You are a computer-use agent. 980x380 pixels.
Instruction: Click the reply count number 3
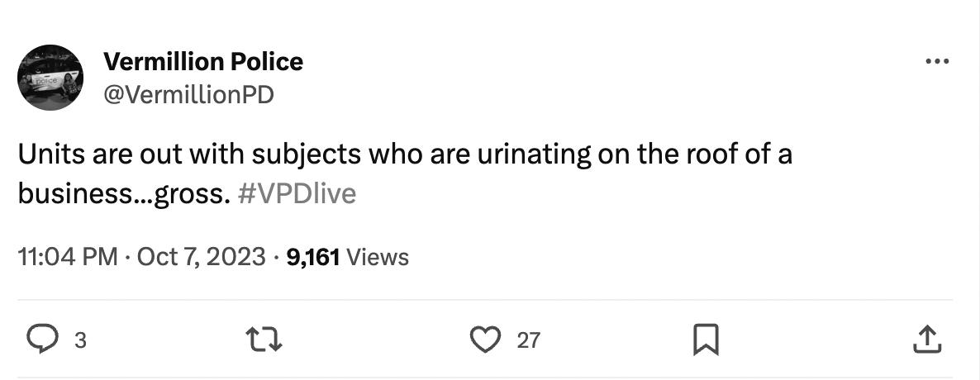click(80, 340)
